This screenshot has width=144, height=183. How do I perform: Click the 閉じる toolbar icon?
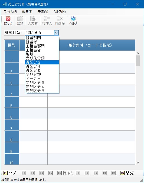point(8,20)
